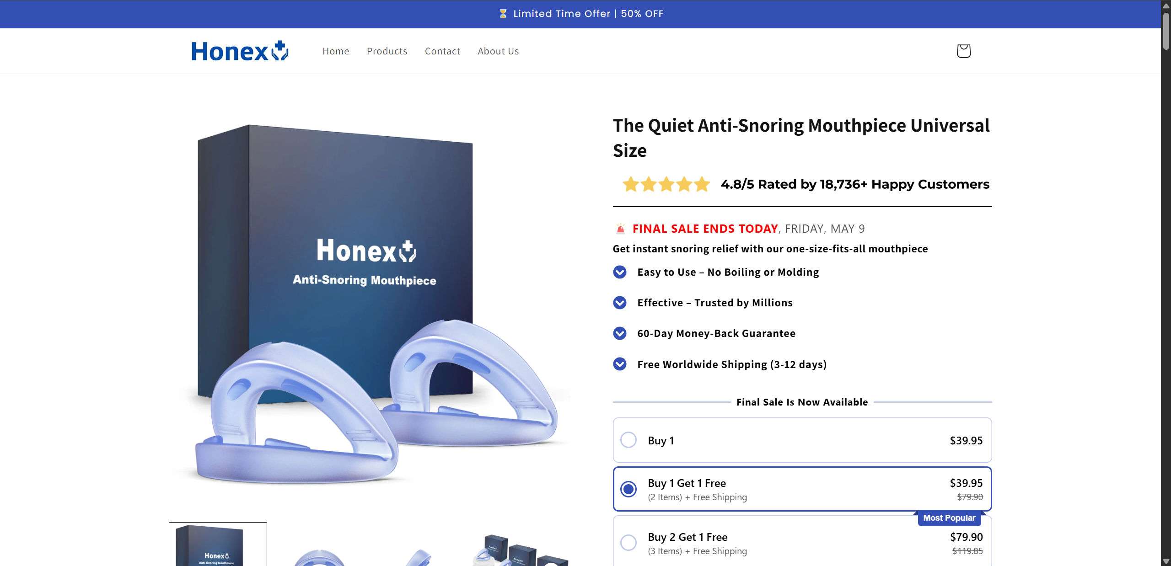The height and width of the screenshot is (566, 1171).
Task: Select the boxed product thumbnail
Action: click(218, 544)
